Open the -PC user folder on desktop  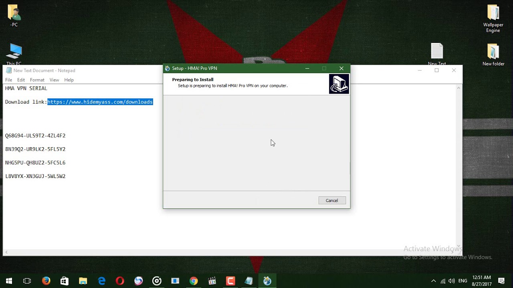14,16
